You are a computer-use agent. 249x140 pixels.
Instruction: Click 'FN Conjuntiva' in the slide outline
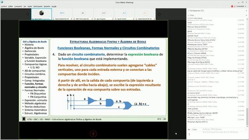point(38,97)
